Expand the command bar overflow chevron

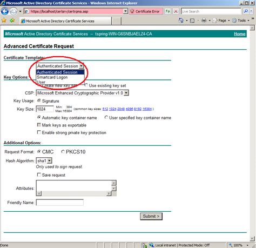[253, 18]
